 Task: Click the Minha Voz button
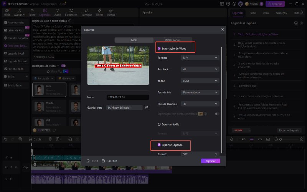pyautogui.click(x=57, y=71)
